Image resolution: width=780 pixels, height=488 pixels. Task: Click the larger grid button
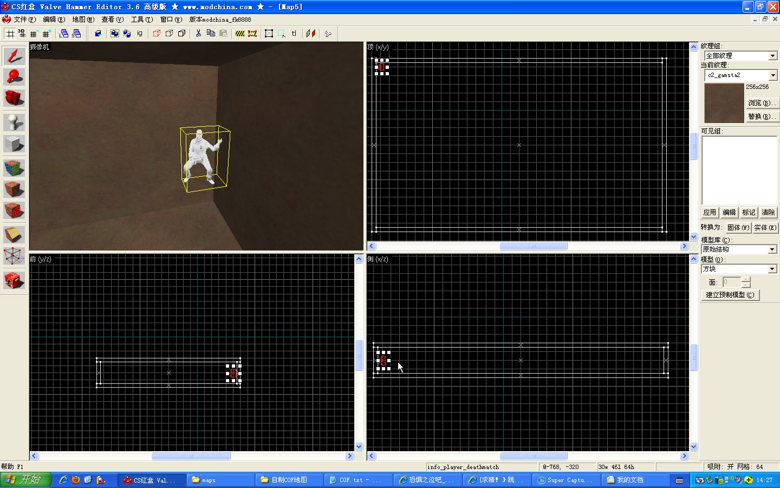[46, 34]
